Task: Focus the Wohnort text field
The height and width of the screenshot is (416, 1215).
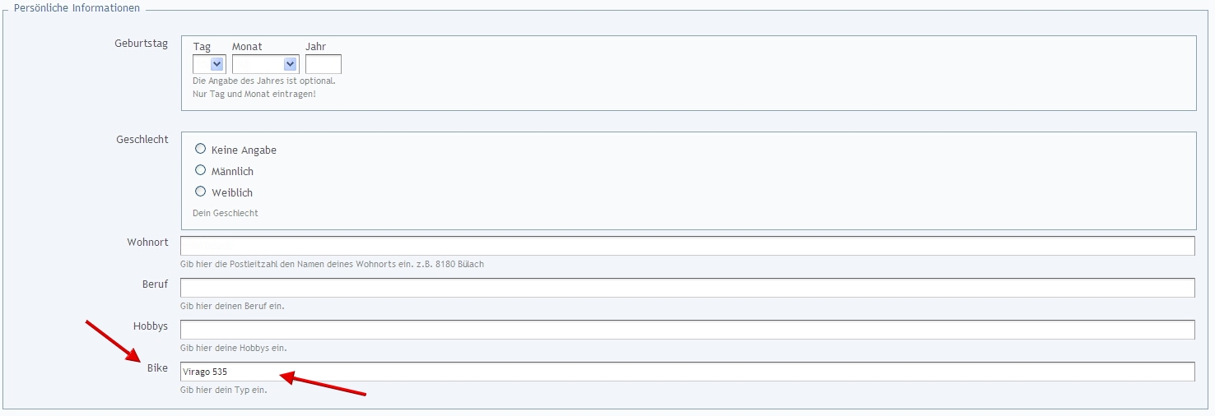Action: 687,246
